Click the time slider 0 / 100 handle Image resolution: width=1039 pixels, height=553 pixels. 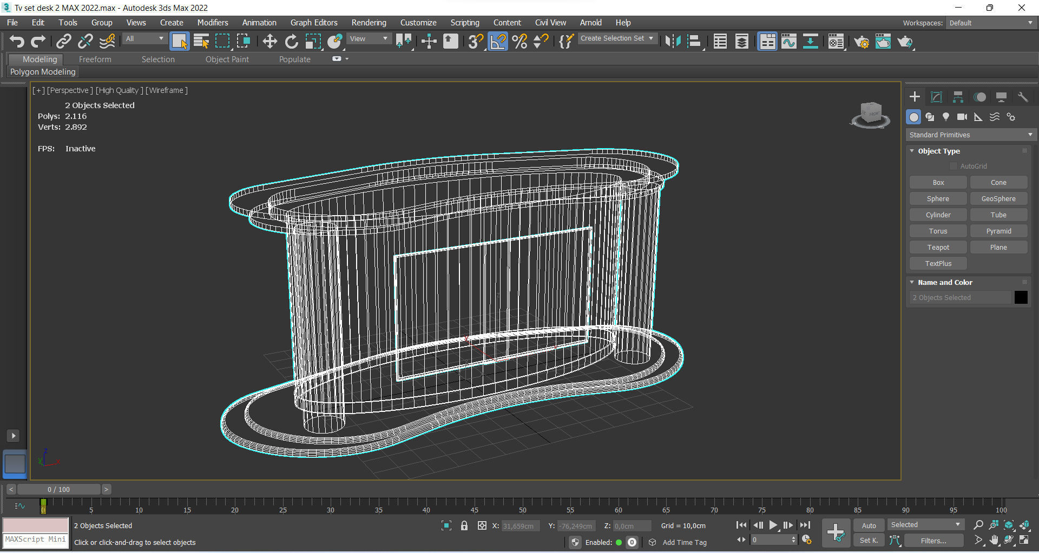click(58, 489)
